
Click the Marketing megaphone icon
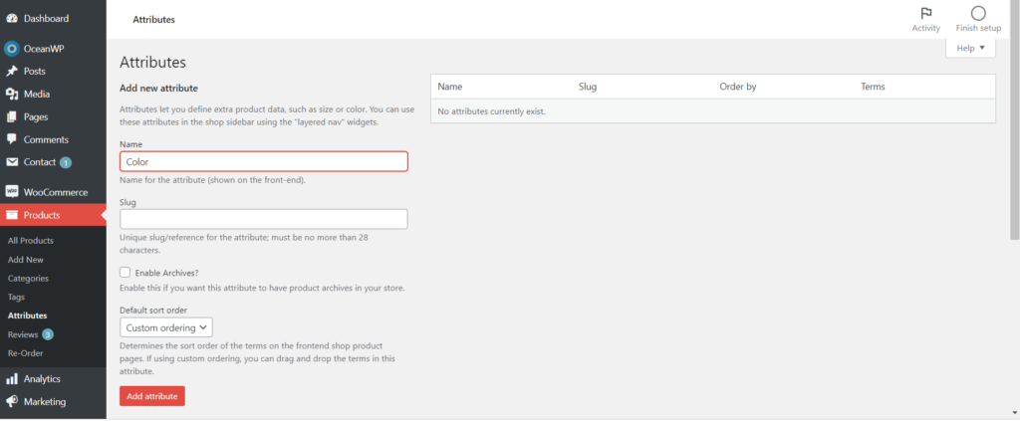12,402
